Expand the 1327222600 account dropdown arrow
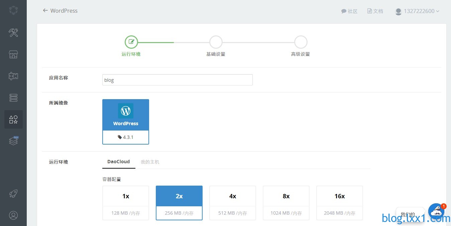This screenshot has height=226, width=451. coord(438,11)
